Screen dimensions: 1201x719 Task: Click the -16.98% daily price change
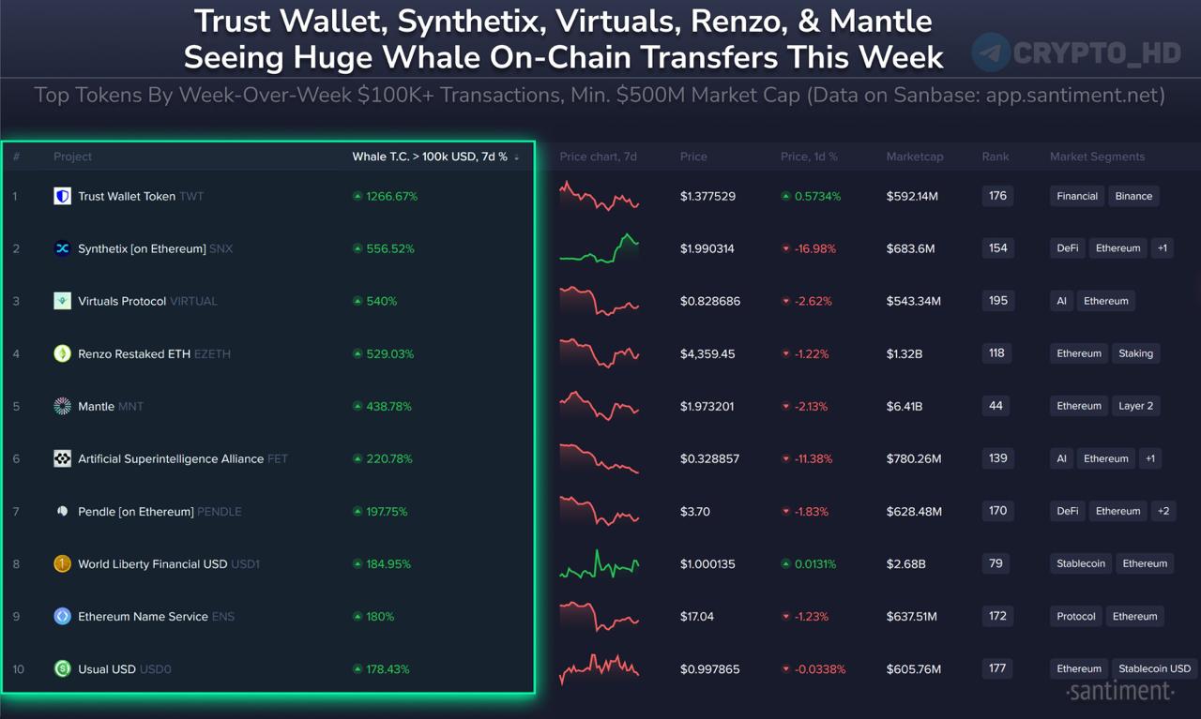(810, 248)
